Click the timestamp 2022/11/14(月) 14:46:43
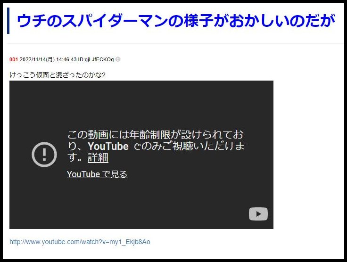 pyautogui.click(x=48, y=59)
